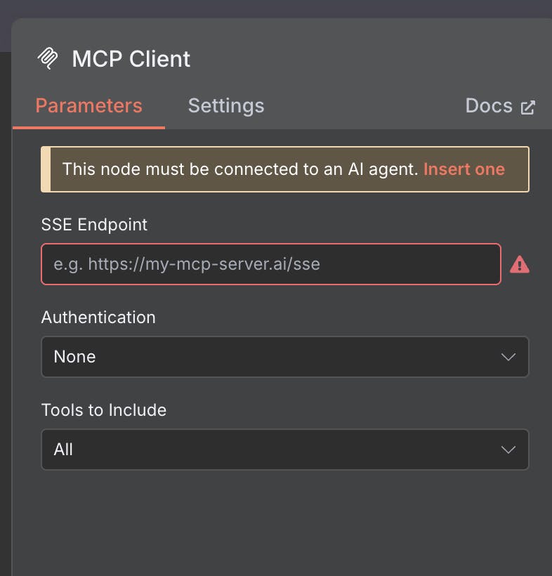Click the AI agent connection notice text
Screen dimensions: 552x576
pos(240,169)
